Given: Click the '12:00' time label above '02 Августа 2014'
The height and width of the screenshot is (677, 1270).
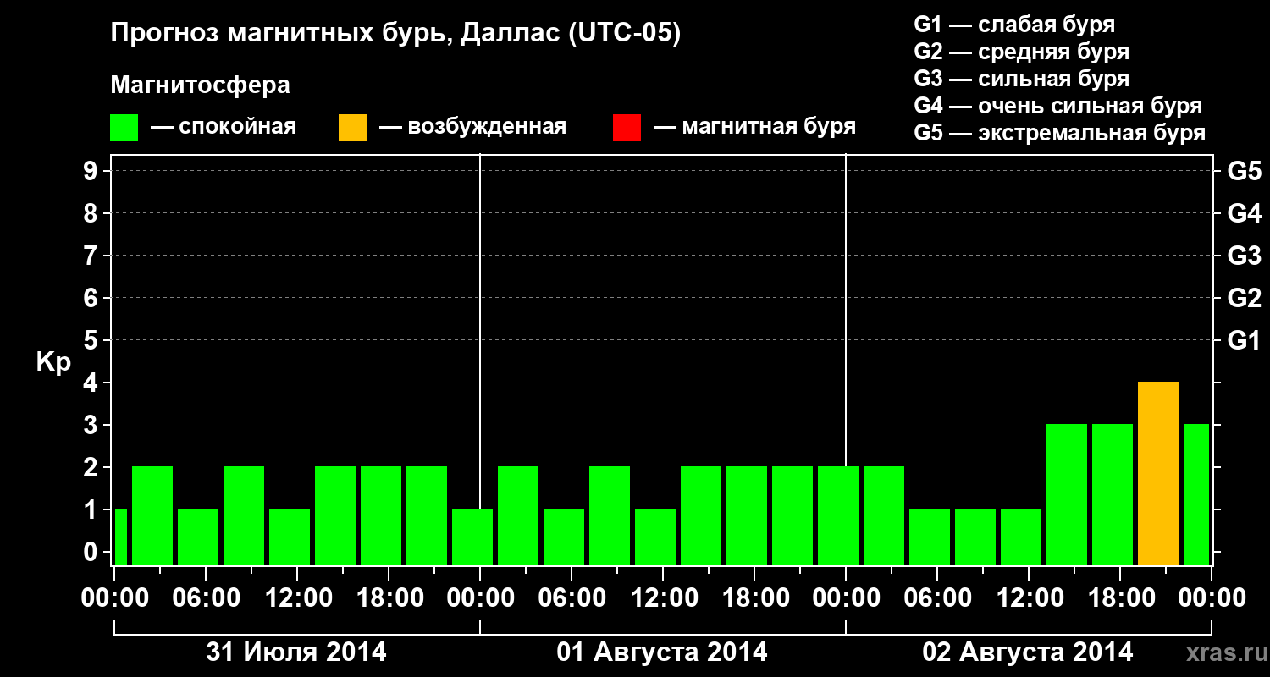Looking at the screenshot, I should [x=1030, y=597].
